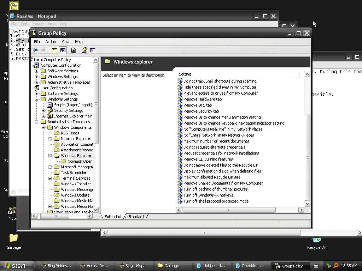
Task: Select 'Remove Security tab' setting
Action: coord(201,111)
